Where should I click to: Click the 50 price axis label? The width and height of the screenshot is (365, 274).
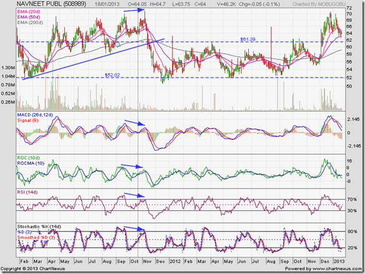(349, 87)
